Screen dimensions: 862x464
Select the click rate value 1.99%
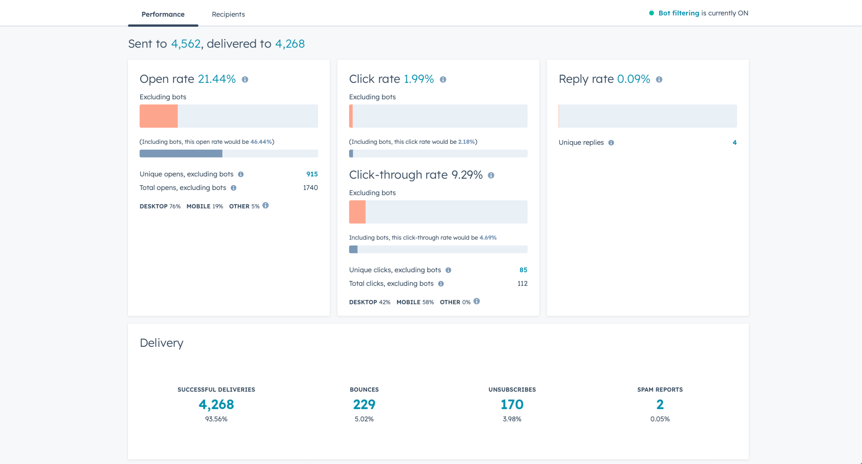[419, 79]
